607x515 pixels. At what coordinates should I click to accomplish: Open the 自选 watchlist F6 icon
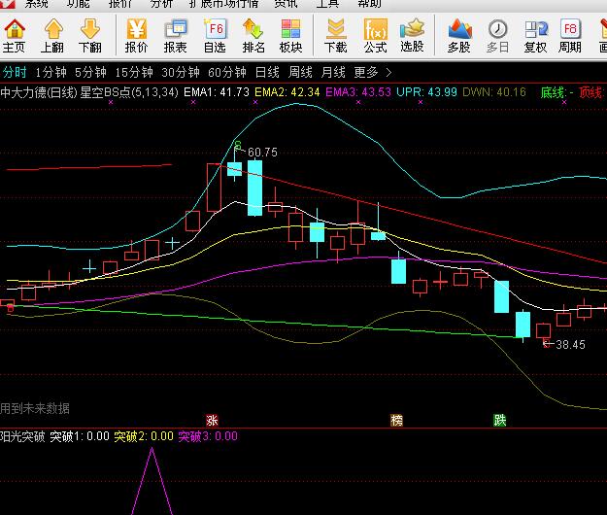pyautogui.click(x=215, y=35)
